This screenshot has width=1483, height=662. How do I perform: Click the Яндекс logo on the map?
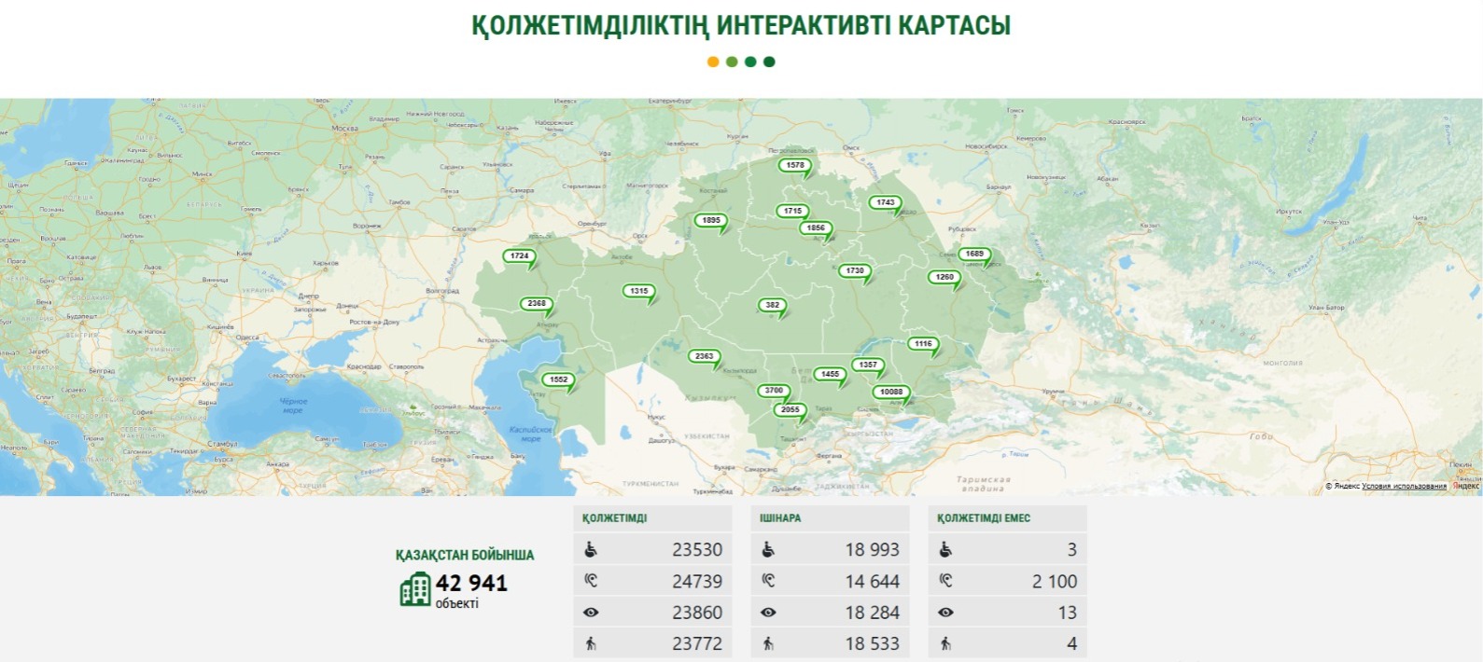[x=1466, y=486]
